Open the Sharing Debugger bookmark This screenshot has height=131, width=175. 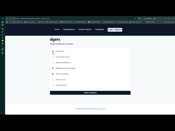point(136,22)
